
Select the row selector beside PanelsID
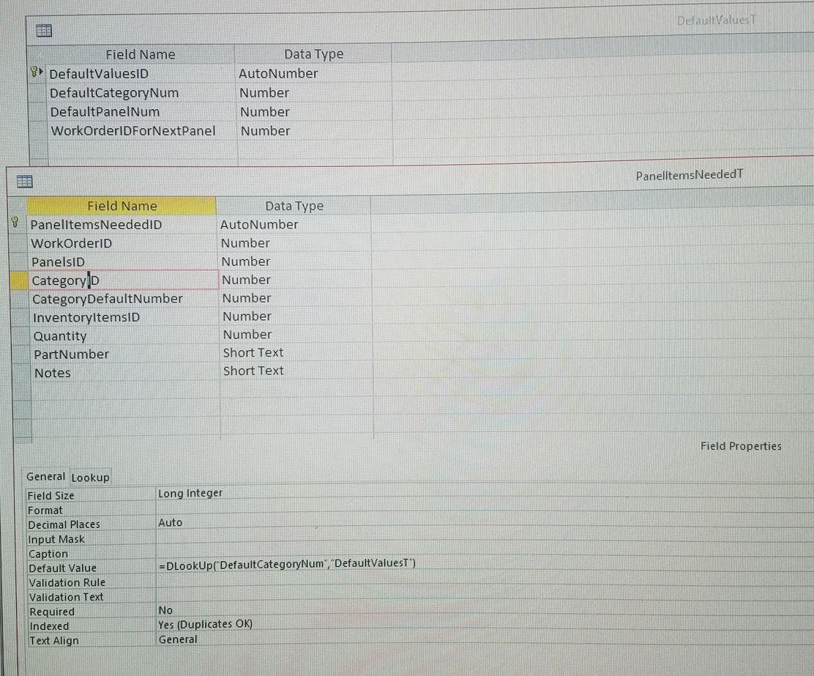(19, 262)
